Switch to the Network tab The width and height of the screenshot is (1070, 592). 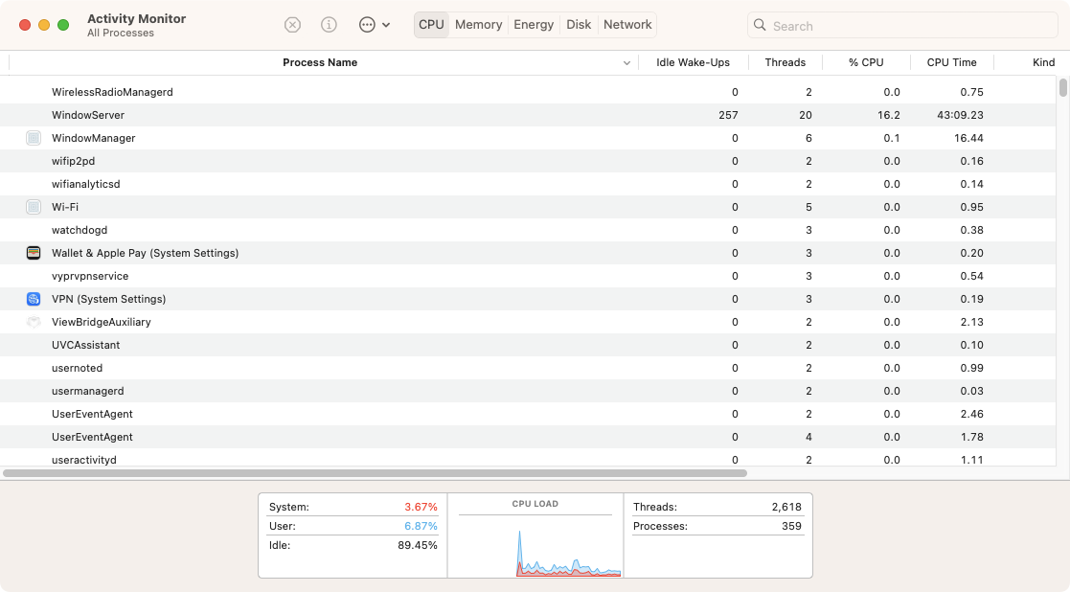coord(627,25)
